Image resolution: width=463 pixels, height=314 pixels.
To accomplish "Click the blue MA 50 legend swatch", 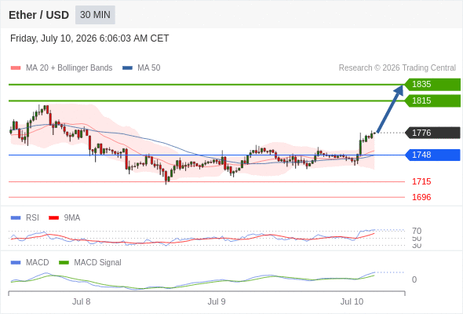I will coord(127,68).
